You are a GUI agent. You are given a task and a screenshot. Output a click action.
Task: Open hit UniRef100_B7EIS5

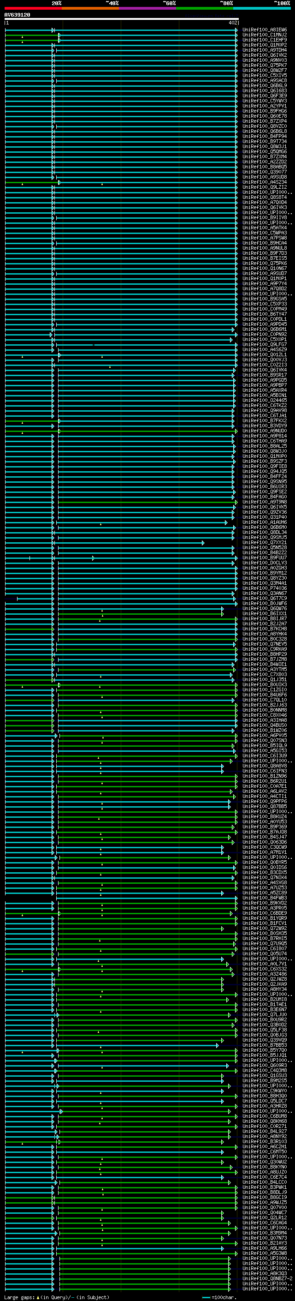point(265,258)
